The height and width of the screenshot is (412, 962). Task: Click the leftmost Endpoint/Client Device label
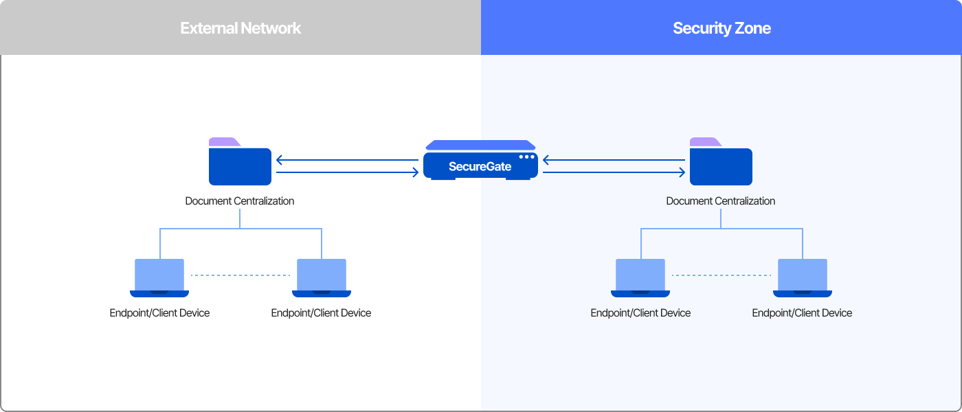coord(159,313)
